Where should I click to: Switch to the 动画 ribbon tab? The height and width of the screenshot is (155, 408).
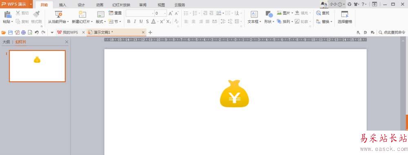pos(100,5)
